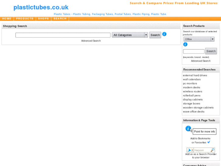Open the Office category dropdown
This screenshot has width=221, height=166.
pyautogui.click(x=199, y=39)
